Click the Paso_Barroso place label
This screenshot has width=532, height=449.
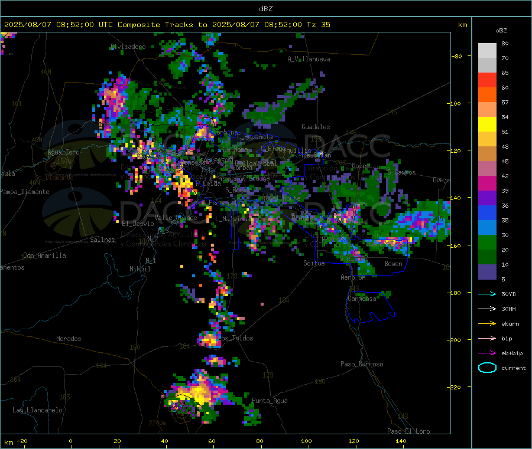pos(362,364)
